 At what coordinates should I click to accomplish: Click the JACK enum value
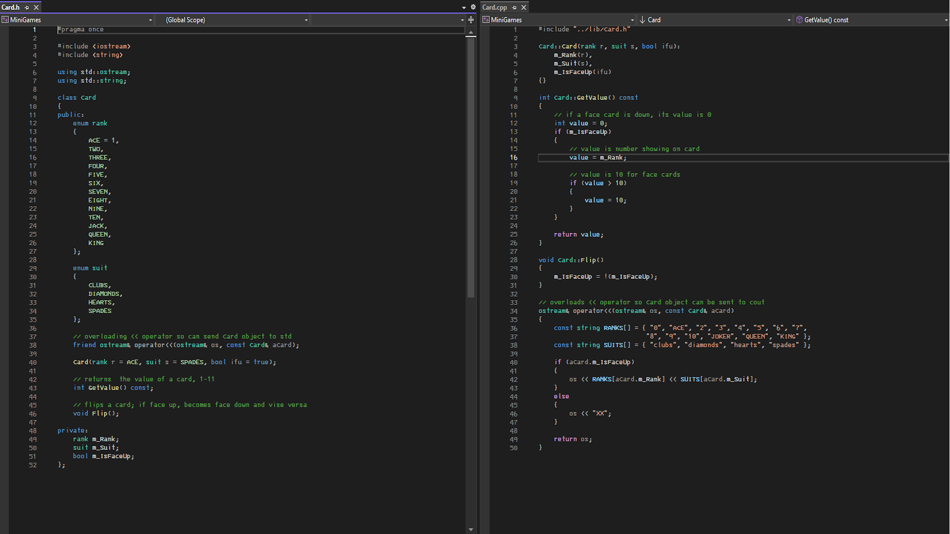[97, 226]
